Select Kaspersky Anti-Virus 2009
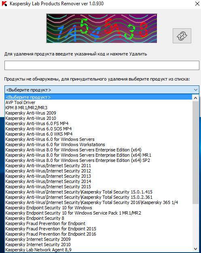The image size is (201, 253). [x=99, y=113]
